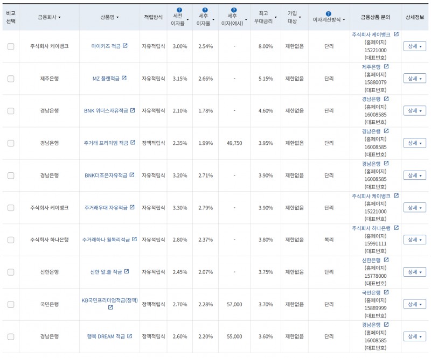This screenshot has height=358, width=431.
Task: Click external link icon next to MZ 플랜적금
Action: point(124,78)
